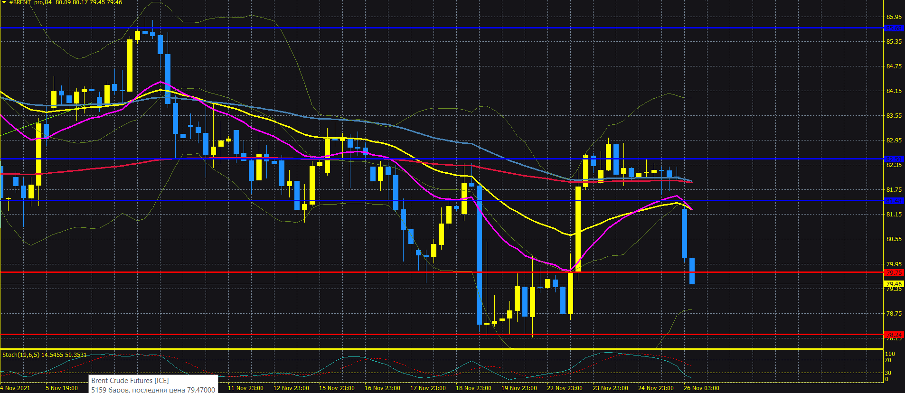Click the 15 Nov 23:00 time label
Viewport: 905px width, 393px height.
coord(337,388)
